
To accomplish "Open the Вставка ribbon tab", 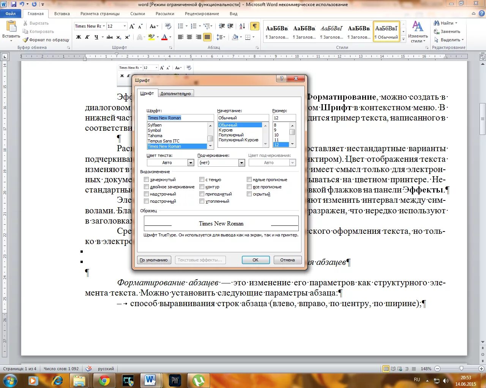I will pos(62,14).
